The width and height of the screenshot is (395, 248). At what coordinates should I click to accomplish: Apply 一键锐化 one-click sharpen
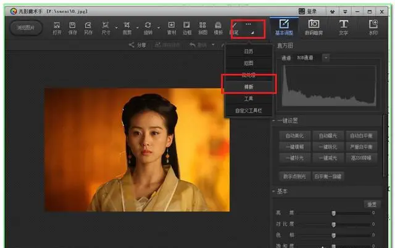(328, 146)
